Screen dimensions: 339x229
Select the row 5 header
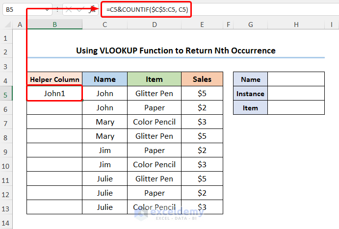pyautogui.click(x=6, y=94)
